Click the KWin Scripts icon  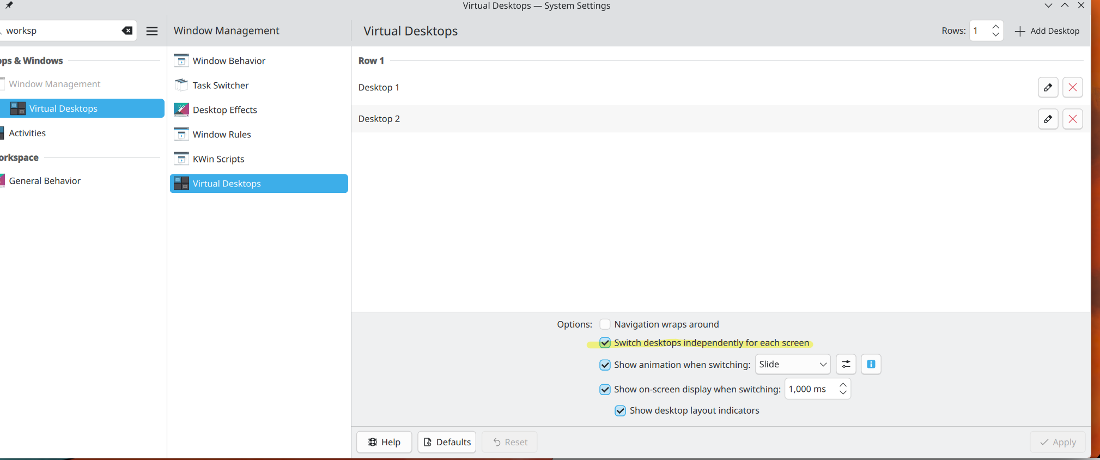pos(181,159)
